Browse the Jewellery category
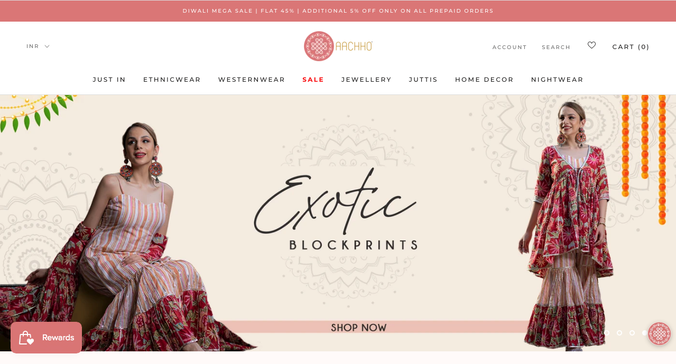 [366, 80]
